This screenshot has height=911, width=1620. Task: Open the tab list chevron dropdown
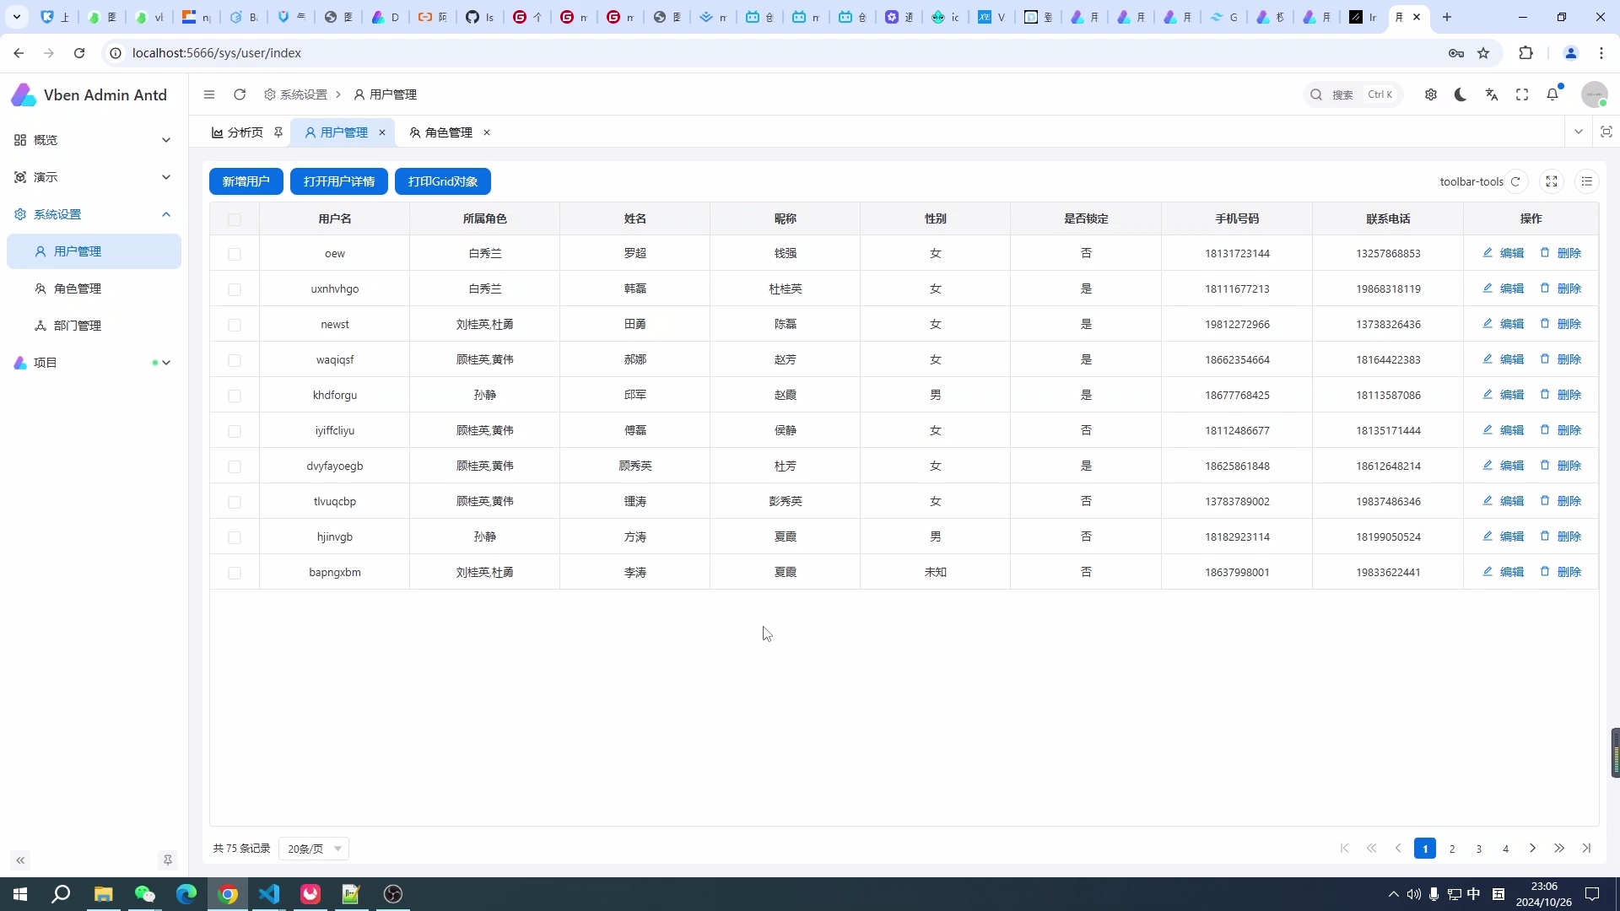pos(1579,132)
